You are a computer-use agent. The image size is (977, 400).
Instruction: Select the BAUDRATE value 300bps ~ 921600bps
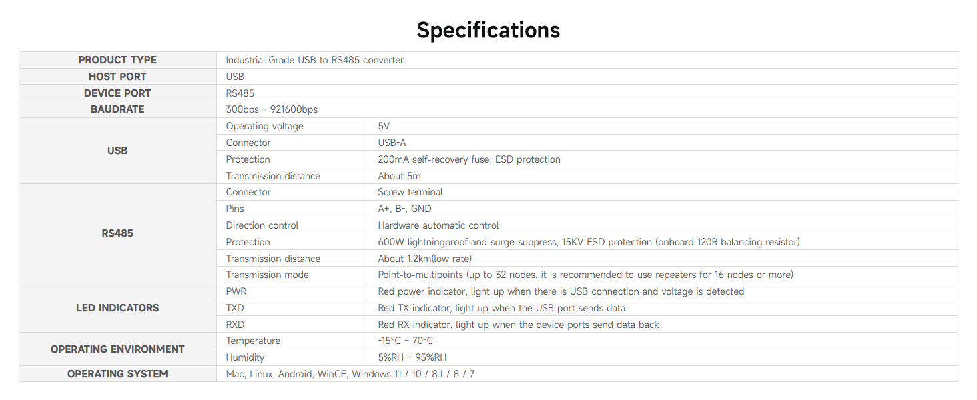click(272, 109)
